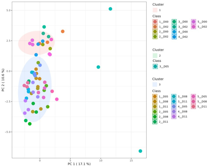The image size is (208, 167).
Task: Select the 2__D00 olive legend swatch
Action: tap(155, 32)
